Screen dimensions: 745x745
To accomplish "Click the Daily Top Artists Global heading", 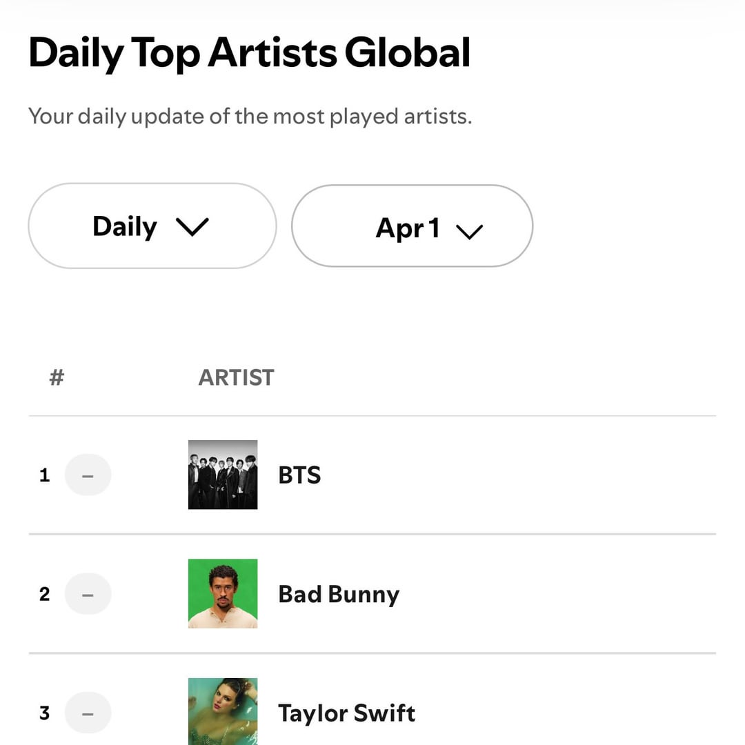I will [249, 54].
